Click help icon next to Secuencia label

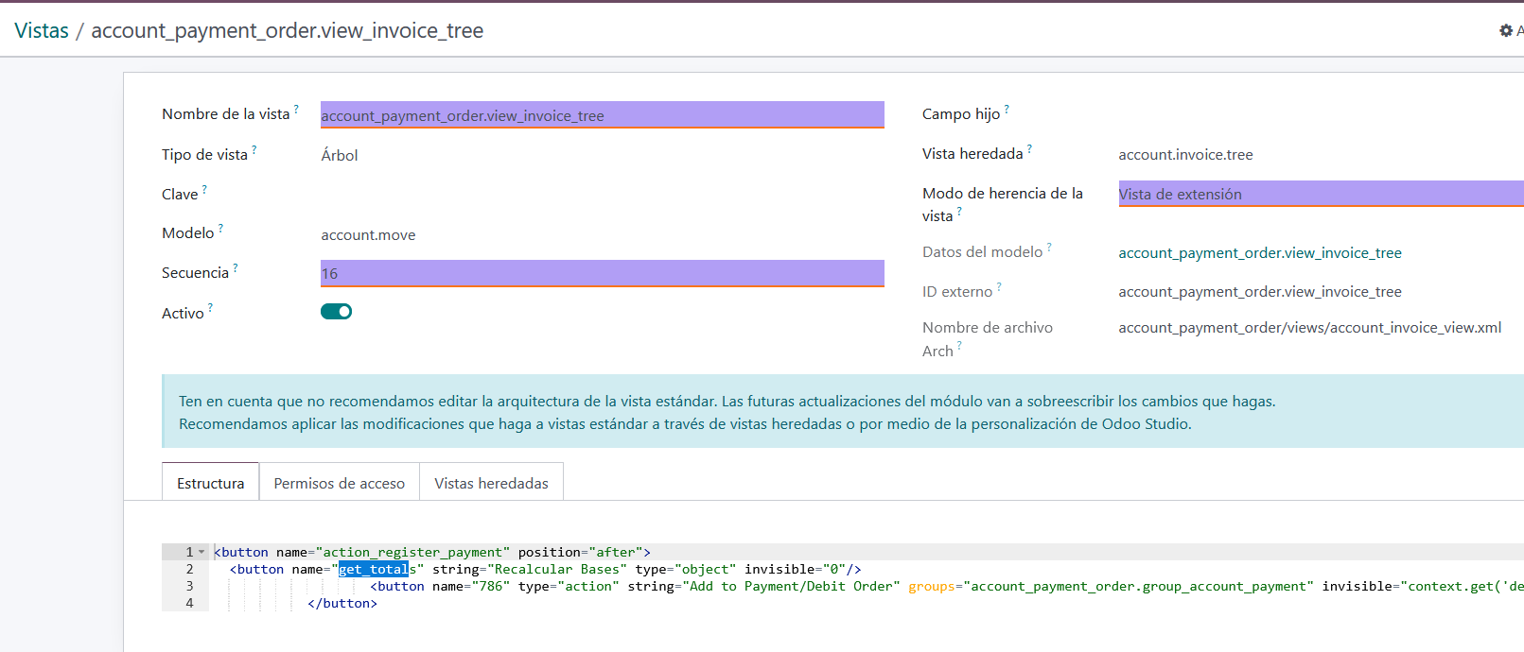click(236, 267)
